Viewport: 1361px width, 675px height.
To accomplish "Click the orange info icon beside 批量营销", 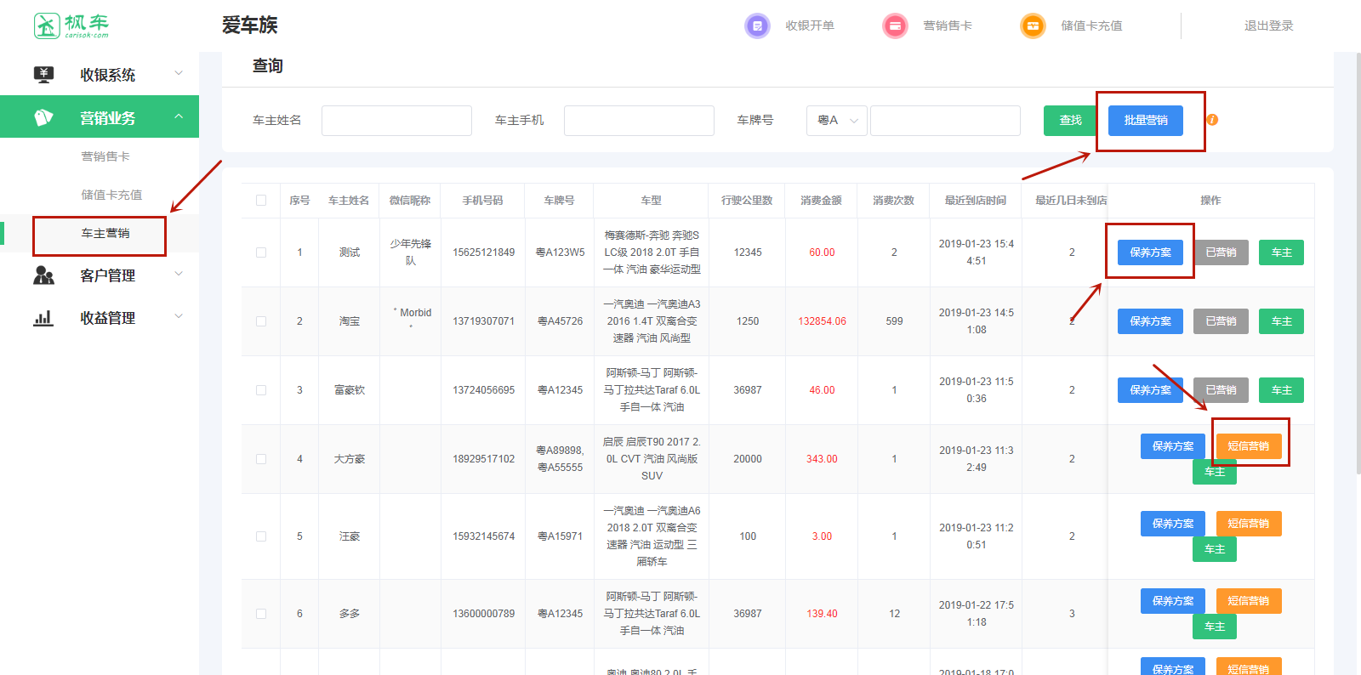I will pyautogui.click(x=1212, y=120).
